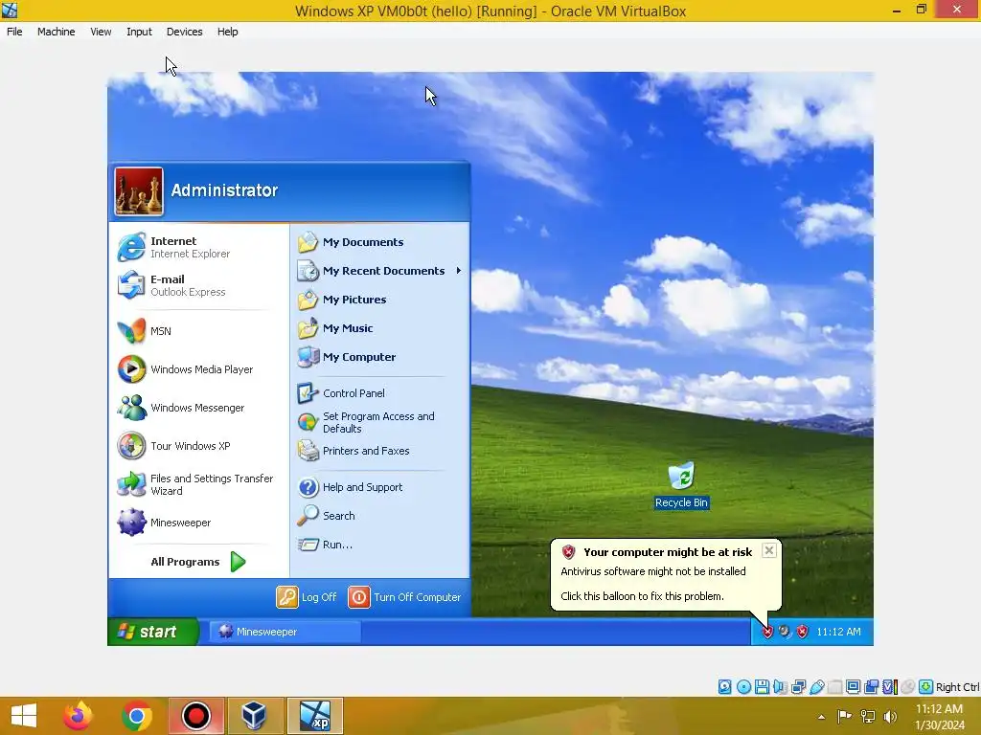Click the Administrator chess user picture

[139, 191]
